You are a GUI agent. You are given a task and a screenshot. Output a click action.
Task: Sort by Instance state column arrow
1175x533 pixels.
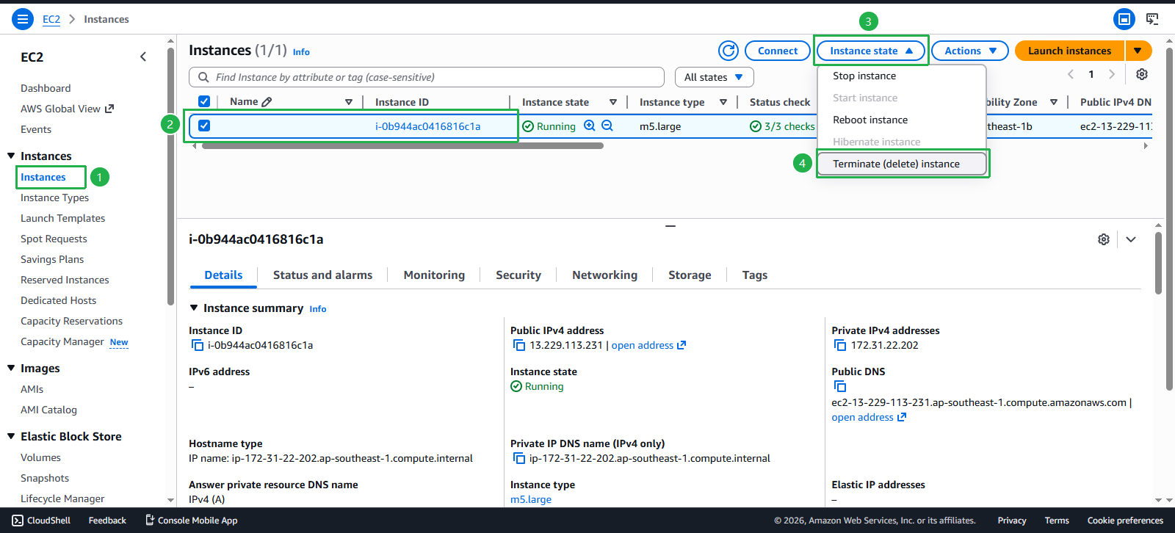pyautogui.click(x=613, y=102)
